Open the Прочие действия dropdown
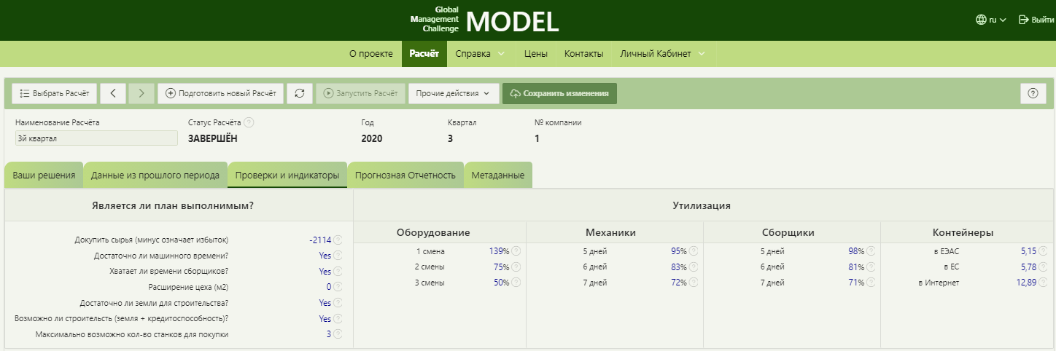This screenshot has width=1056, height=351. coord(454,93)
